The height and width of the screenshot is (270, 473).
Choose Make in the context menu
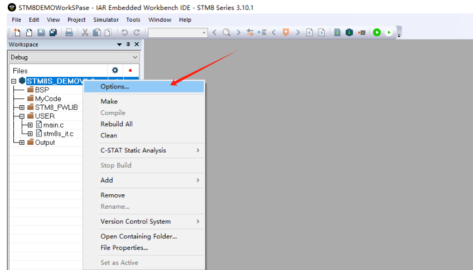pyautogui.click(x=144, y=101)
